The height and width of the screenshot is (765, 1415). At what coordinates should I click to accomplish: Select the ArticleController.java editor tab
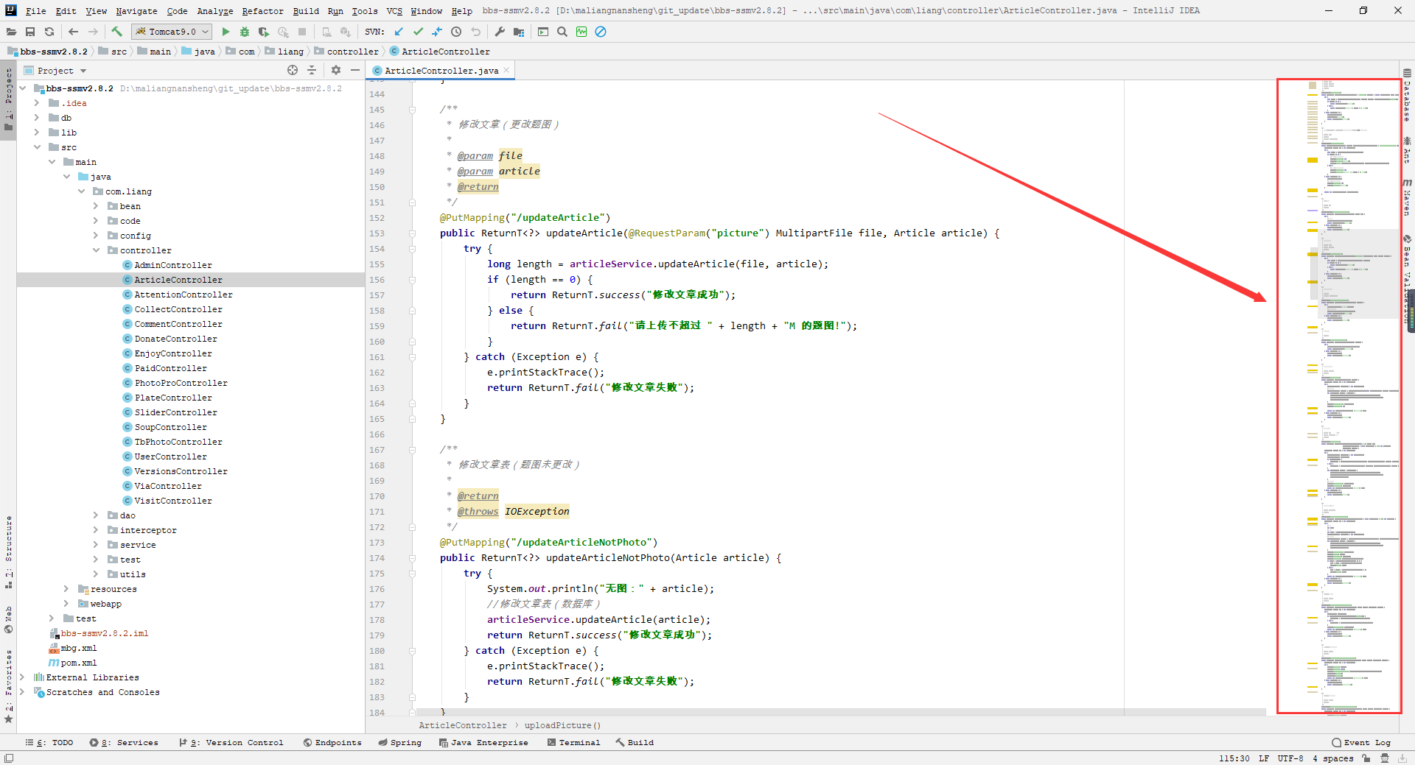click(x=441, y=71)
